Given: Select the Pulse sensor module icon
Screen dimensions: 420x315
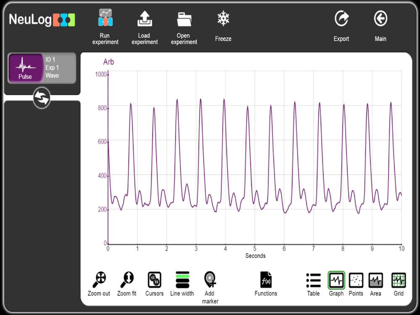Looking at the screenshot, I should click(26, 68).
